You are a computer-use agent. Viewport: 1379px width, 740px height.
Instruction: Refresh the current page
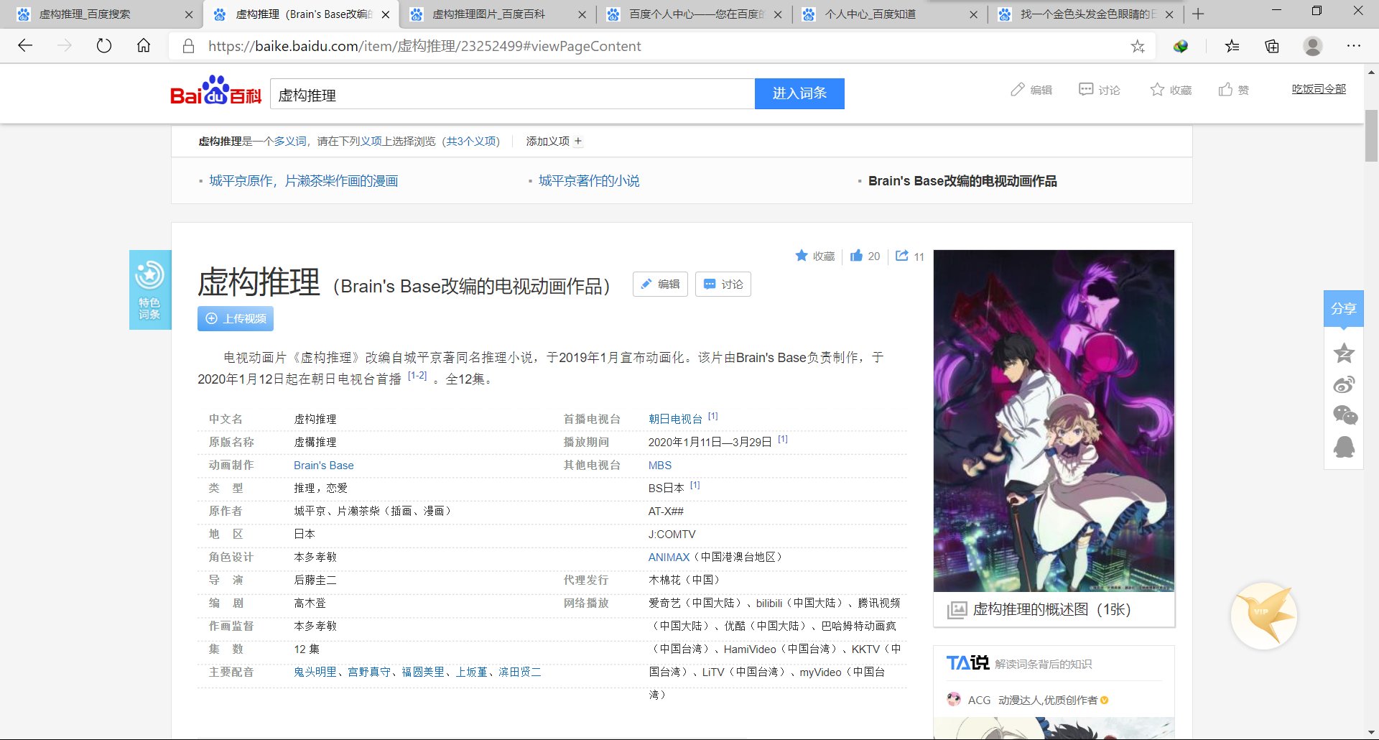pos(105,45)
